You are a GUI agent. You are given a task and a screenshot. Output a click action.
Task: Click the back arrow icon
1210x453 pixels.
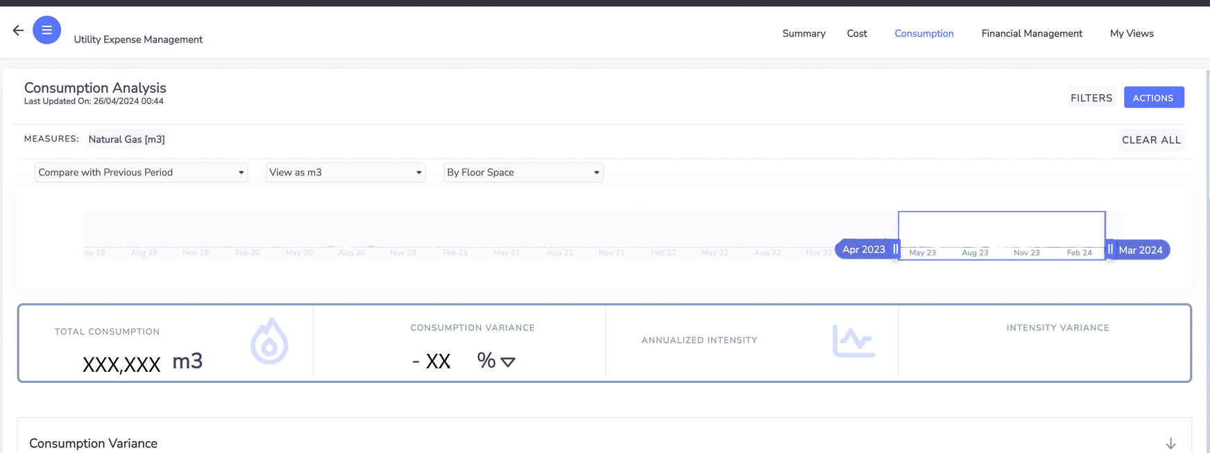click(18, 31)
